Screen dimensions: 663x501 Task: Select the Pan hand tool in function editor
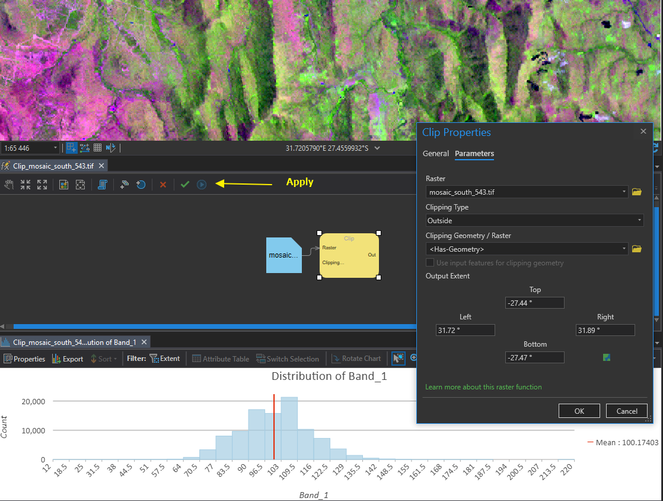(9, 185)
